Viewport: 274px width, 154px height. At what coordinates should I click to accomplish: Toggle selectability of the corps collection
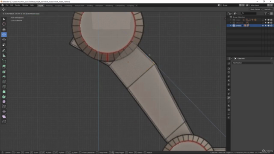click(265, 20)
